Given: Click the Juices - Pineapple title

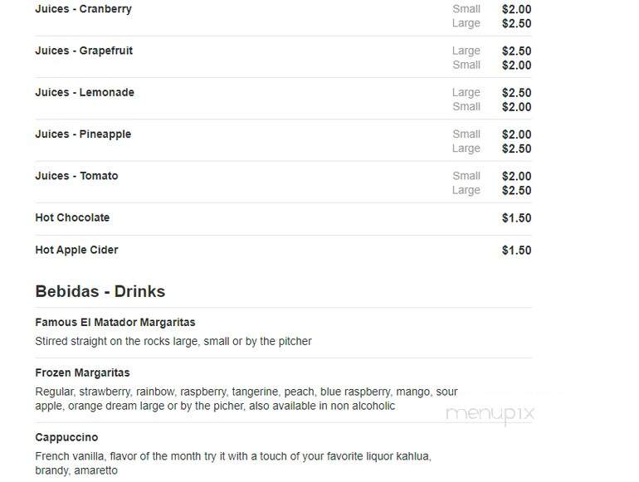Looking at the screenshot, I should [x=83, y=134].
